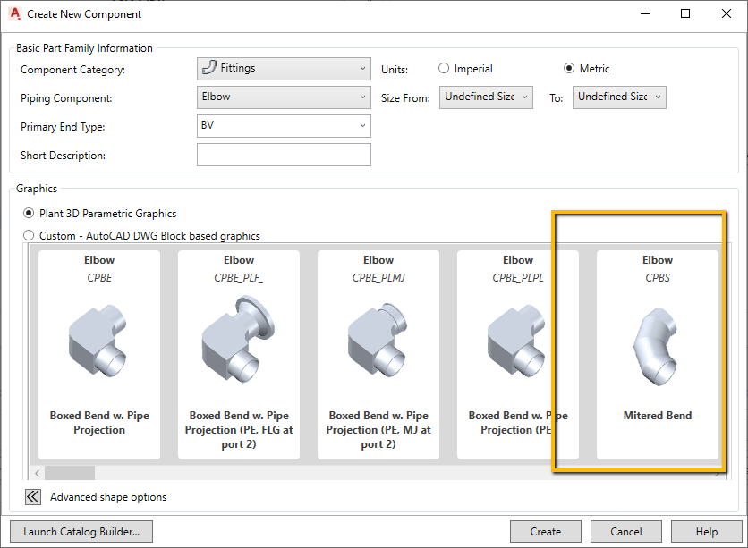The height and width of the screenshot is (548, 748).
Task: Select the CPBS Mitered Bend graphic
Action: [x=657, y=349]
